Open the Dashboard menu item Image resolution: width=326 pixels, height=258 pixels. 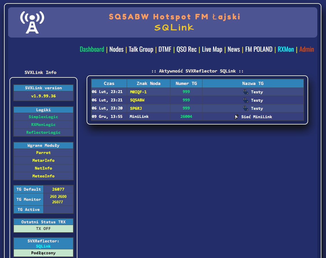[x=92, y=49]
